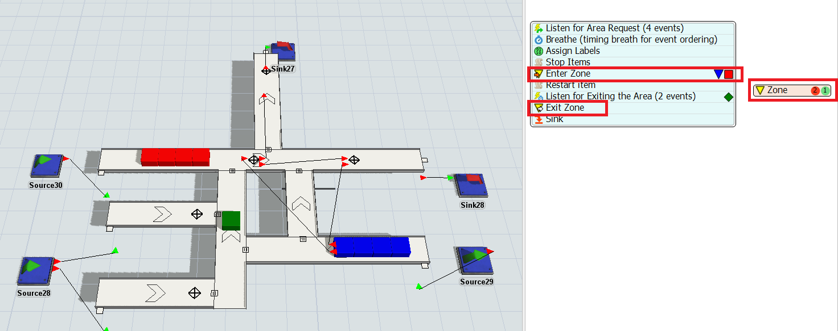Click the red badge numbered 2 on Zone
This screenshot has height=331, width=838.
point(815,91)
